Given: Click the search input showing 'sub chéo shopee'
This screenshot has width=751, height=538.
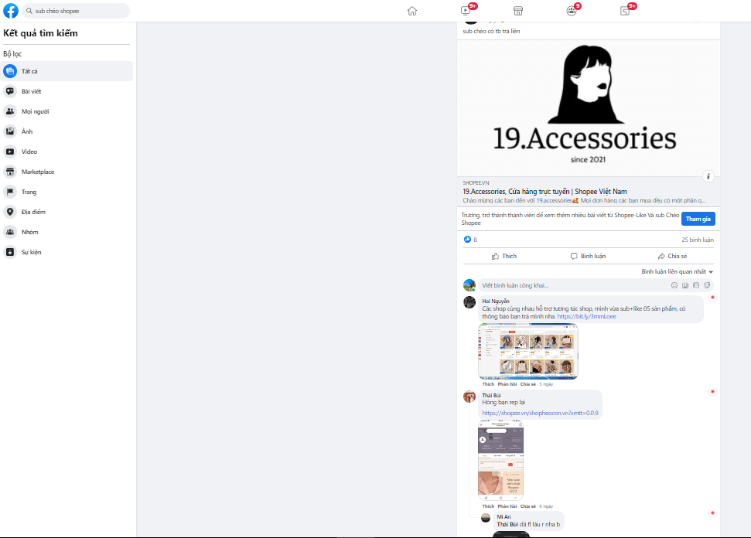Looking at the screenshot, I should click(73, 11).
